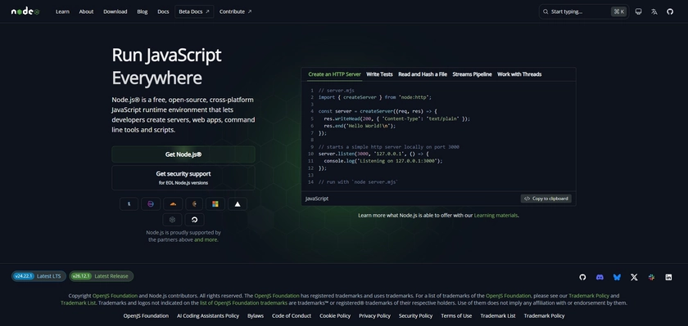Open Trademark Policy in the bottom footer links
Viewport: 688px width, 326px height.
tap(544, 315)
